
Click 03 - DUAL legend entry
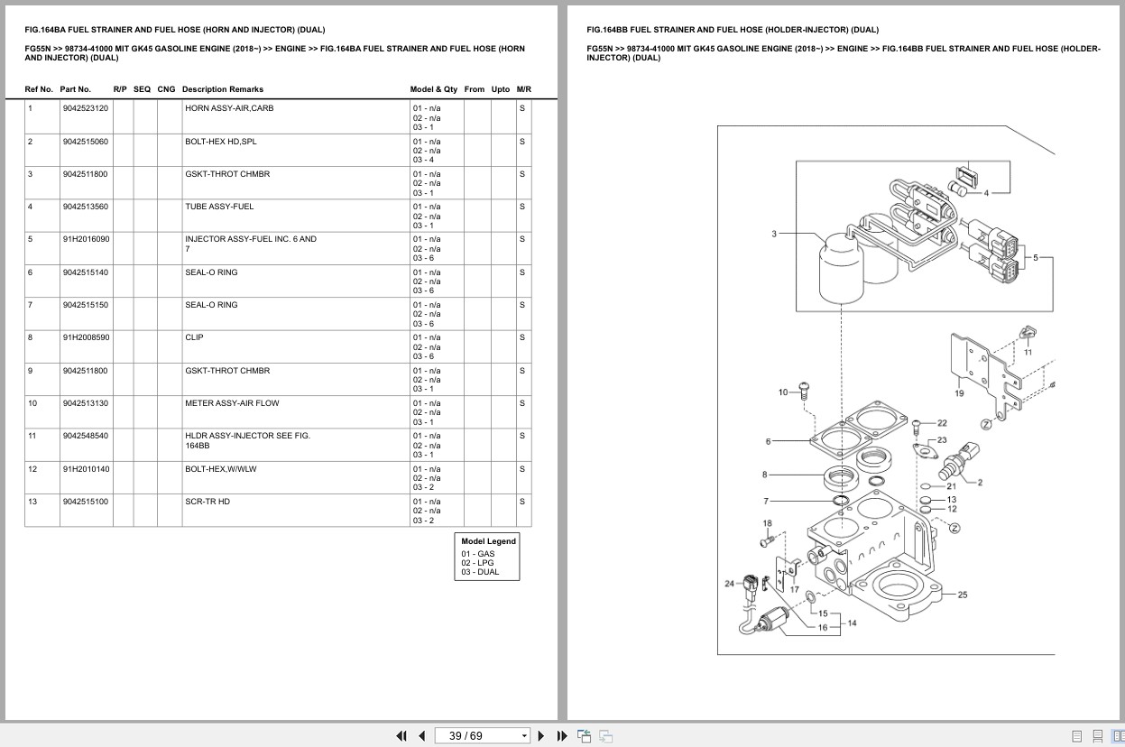click(480, 572)
